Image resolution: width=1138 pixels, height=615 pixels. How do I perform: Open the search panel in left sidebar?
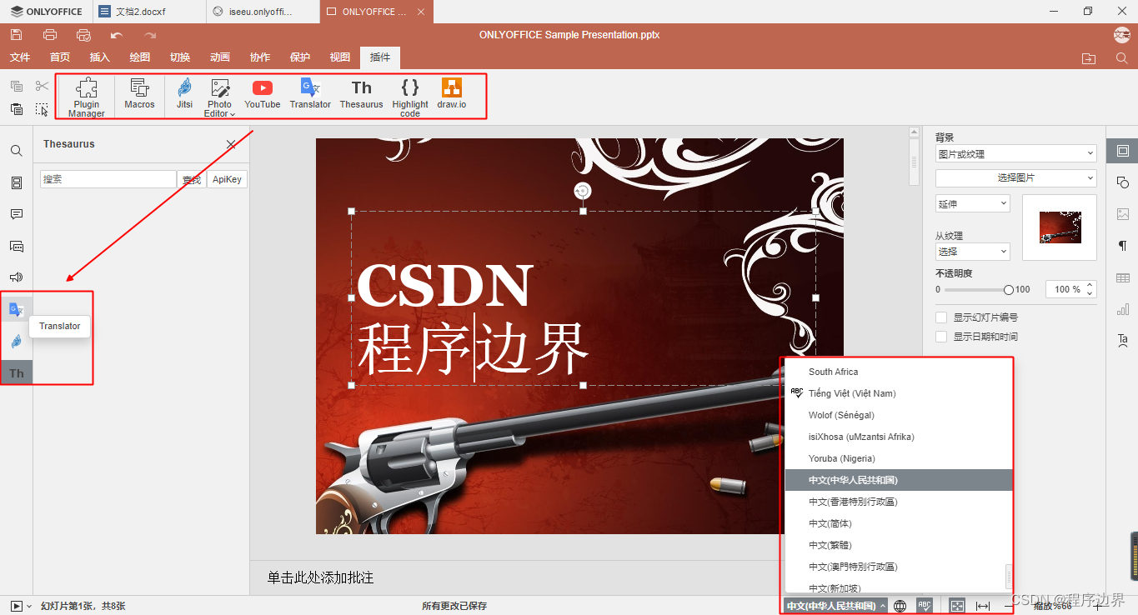coord(17,151)
